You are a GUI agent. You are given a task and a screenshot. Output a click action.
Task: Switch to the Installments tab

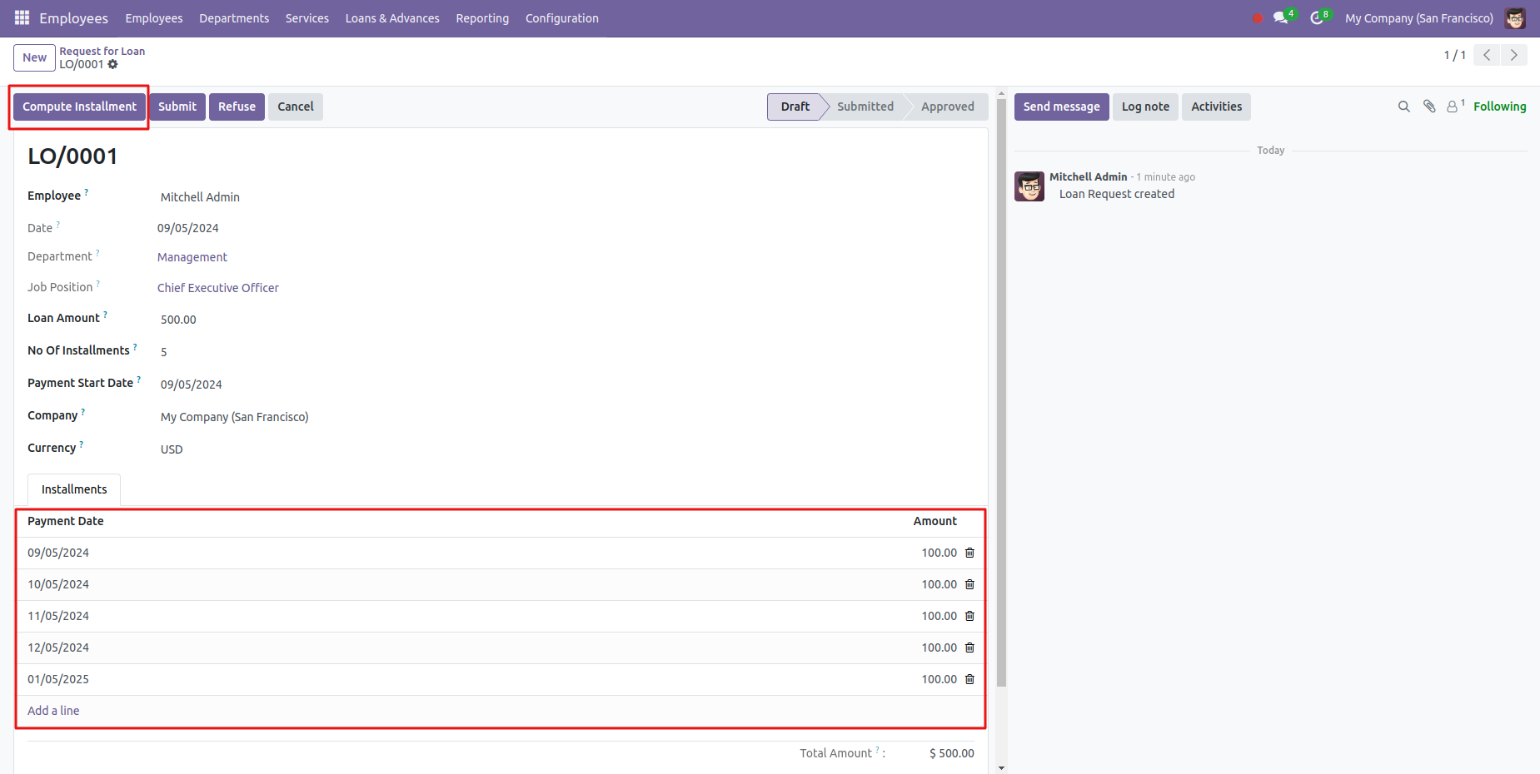[x=74, y=489]
